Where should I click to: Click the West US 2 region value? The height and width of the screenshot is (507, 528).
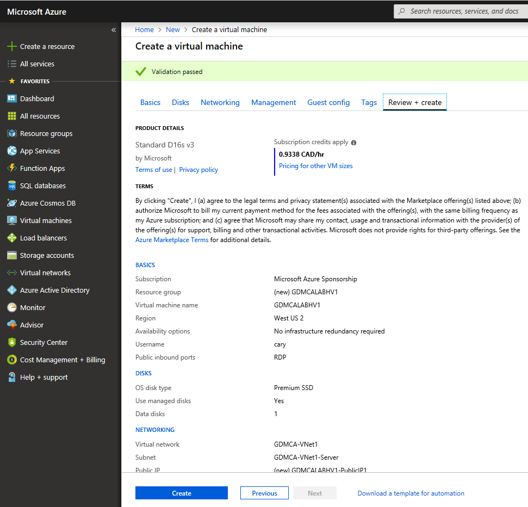click(x=289, y=318)
